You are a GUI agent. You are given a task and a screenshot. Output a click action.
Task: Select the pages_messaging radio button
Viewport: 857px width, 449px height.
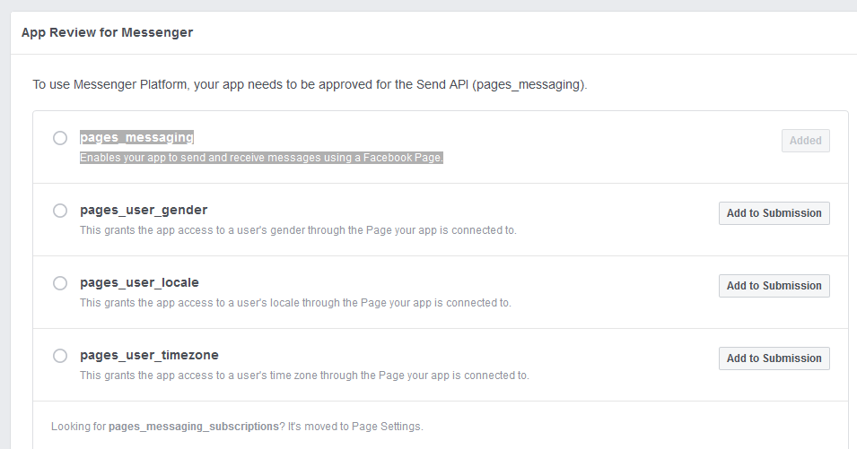60,138
